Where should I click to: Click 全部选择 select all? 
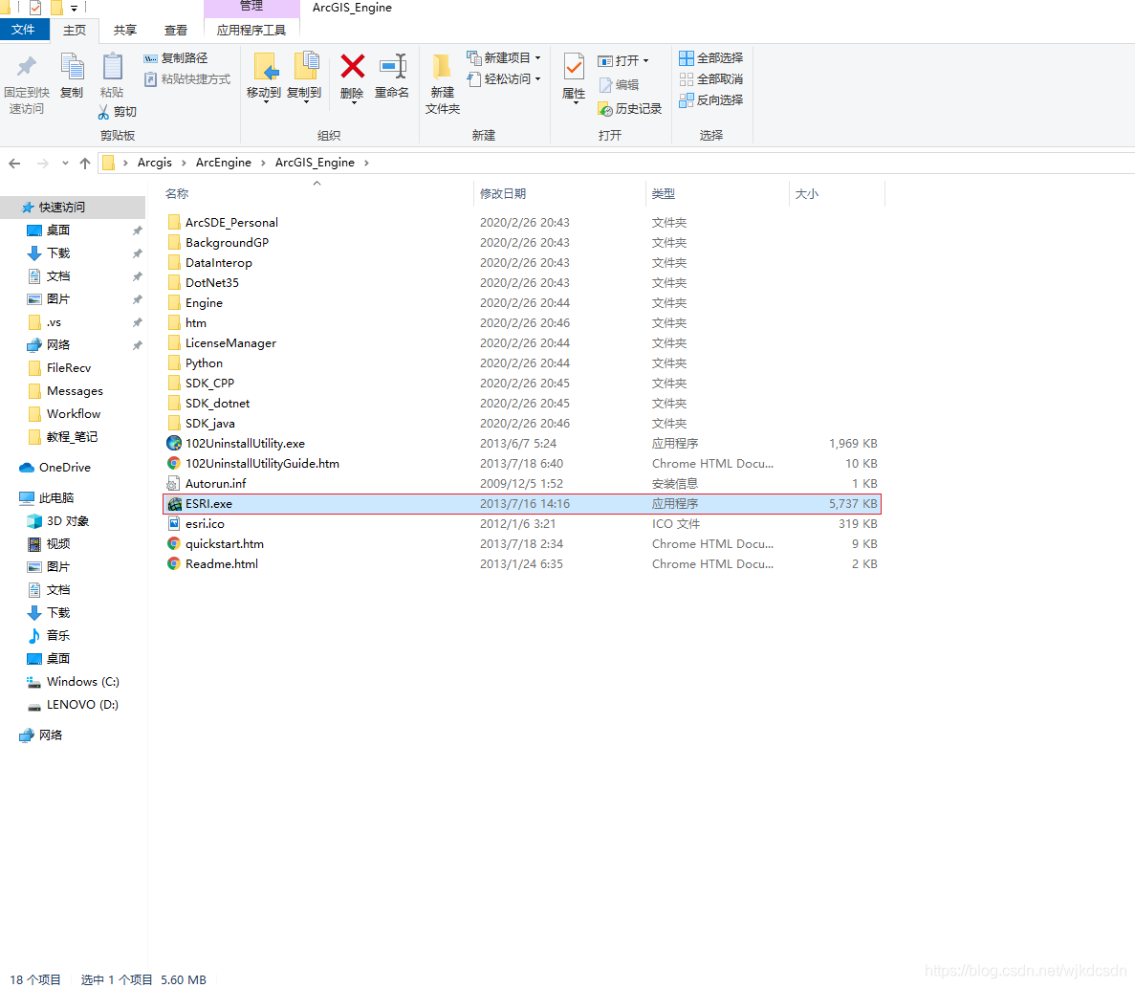pyautogui.click(x=710, y=58)
